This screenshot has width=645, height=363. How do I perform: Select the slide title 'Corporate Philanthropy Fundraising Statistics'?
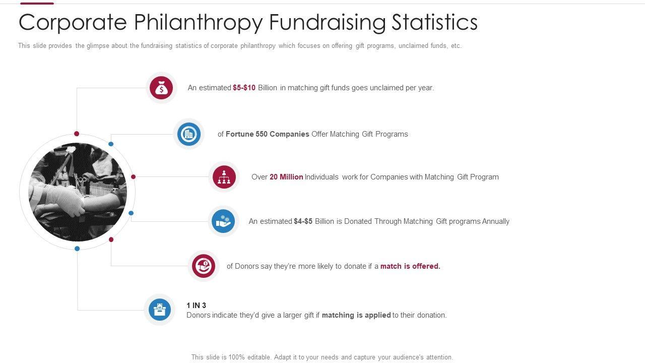coord(248,22)
